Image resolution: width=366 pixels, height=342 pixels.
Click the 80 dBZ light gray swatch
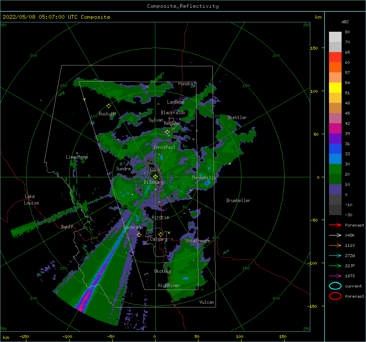pos(335,37)
